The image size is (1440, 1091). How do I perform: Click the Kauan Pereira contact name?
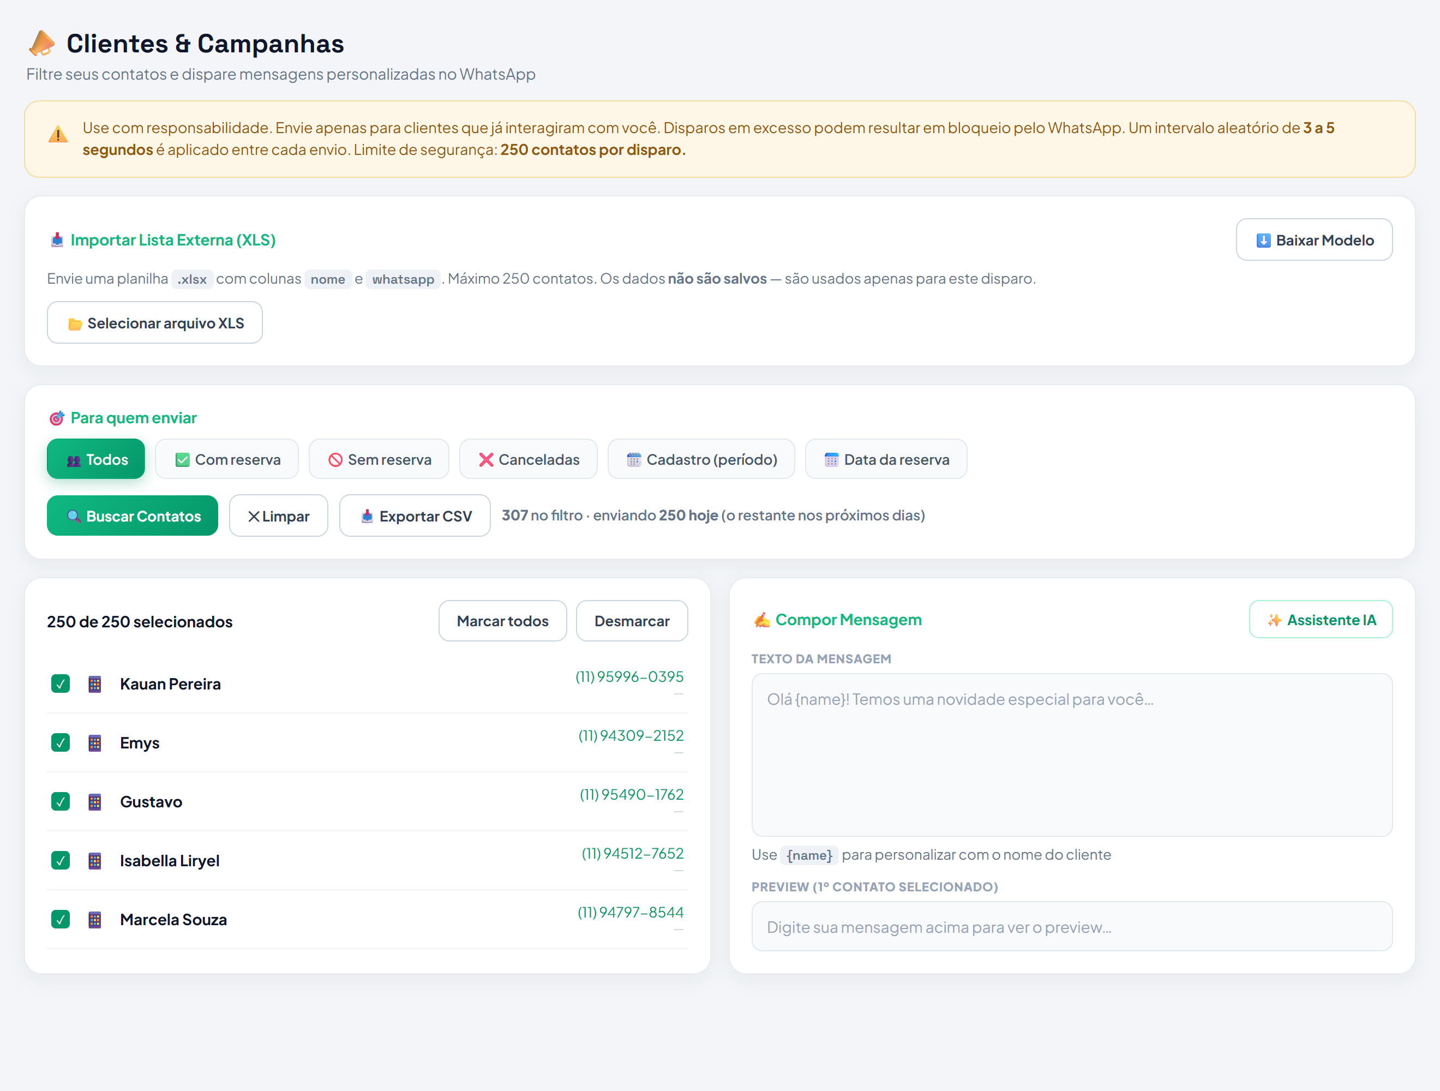click(x=170, y=684)
